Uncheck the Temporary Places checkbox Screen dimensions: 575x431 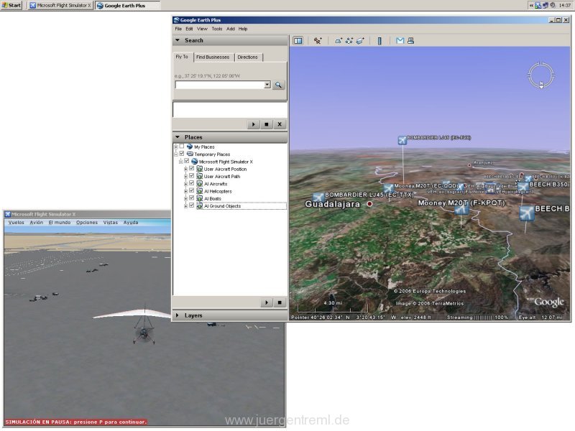tap(182, 154)
